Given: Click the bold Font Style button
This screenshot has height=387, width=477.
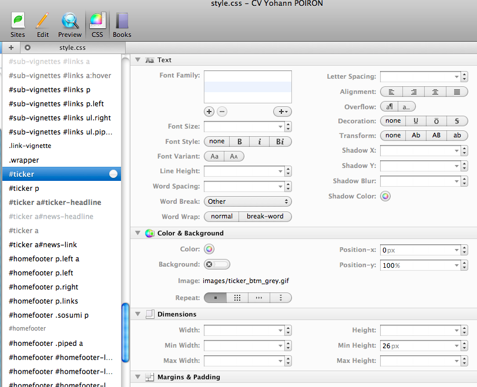Looking at the screenshot, I should pos(240,142).
